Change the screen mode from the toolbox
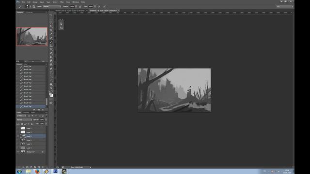 pyautogui.click(x=51, y=103)
